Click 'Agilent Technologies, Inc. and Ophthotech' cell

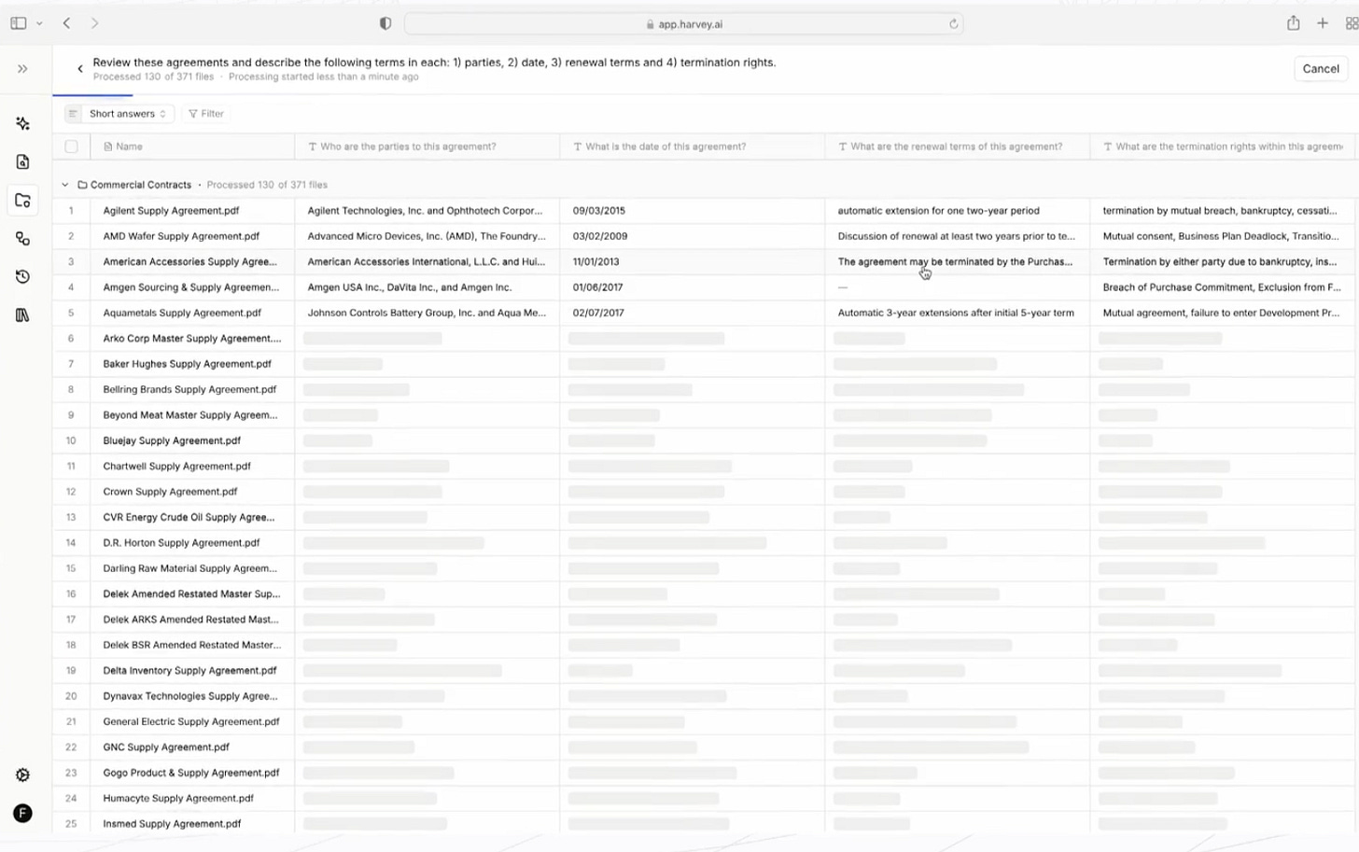[x=427, y=211]
